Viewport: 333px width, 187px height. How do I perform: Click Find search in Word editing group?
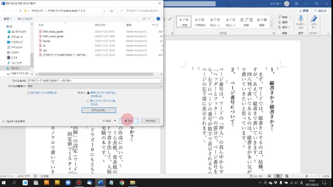click(x=285, y=17)
